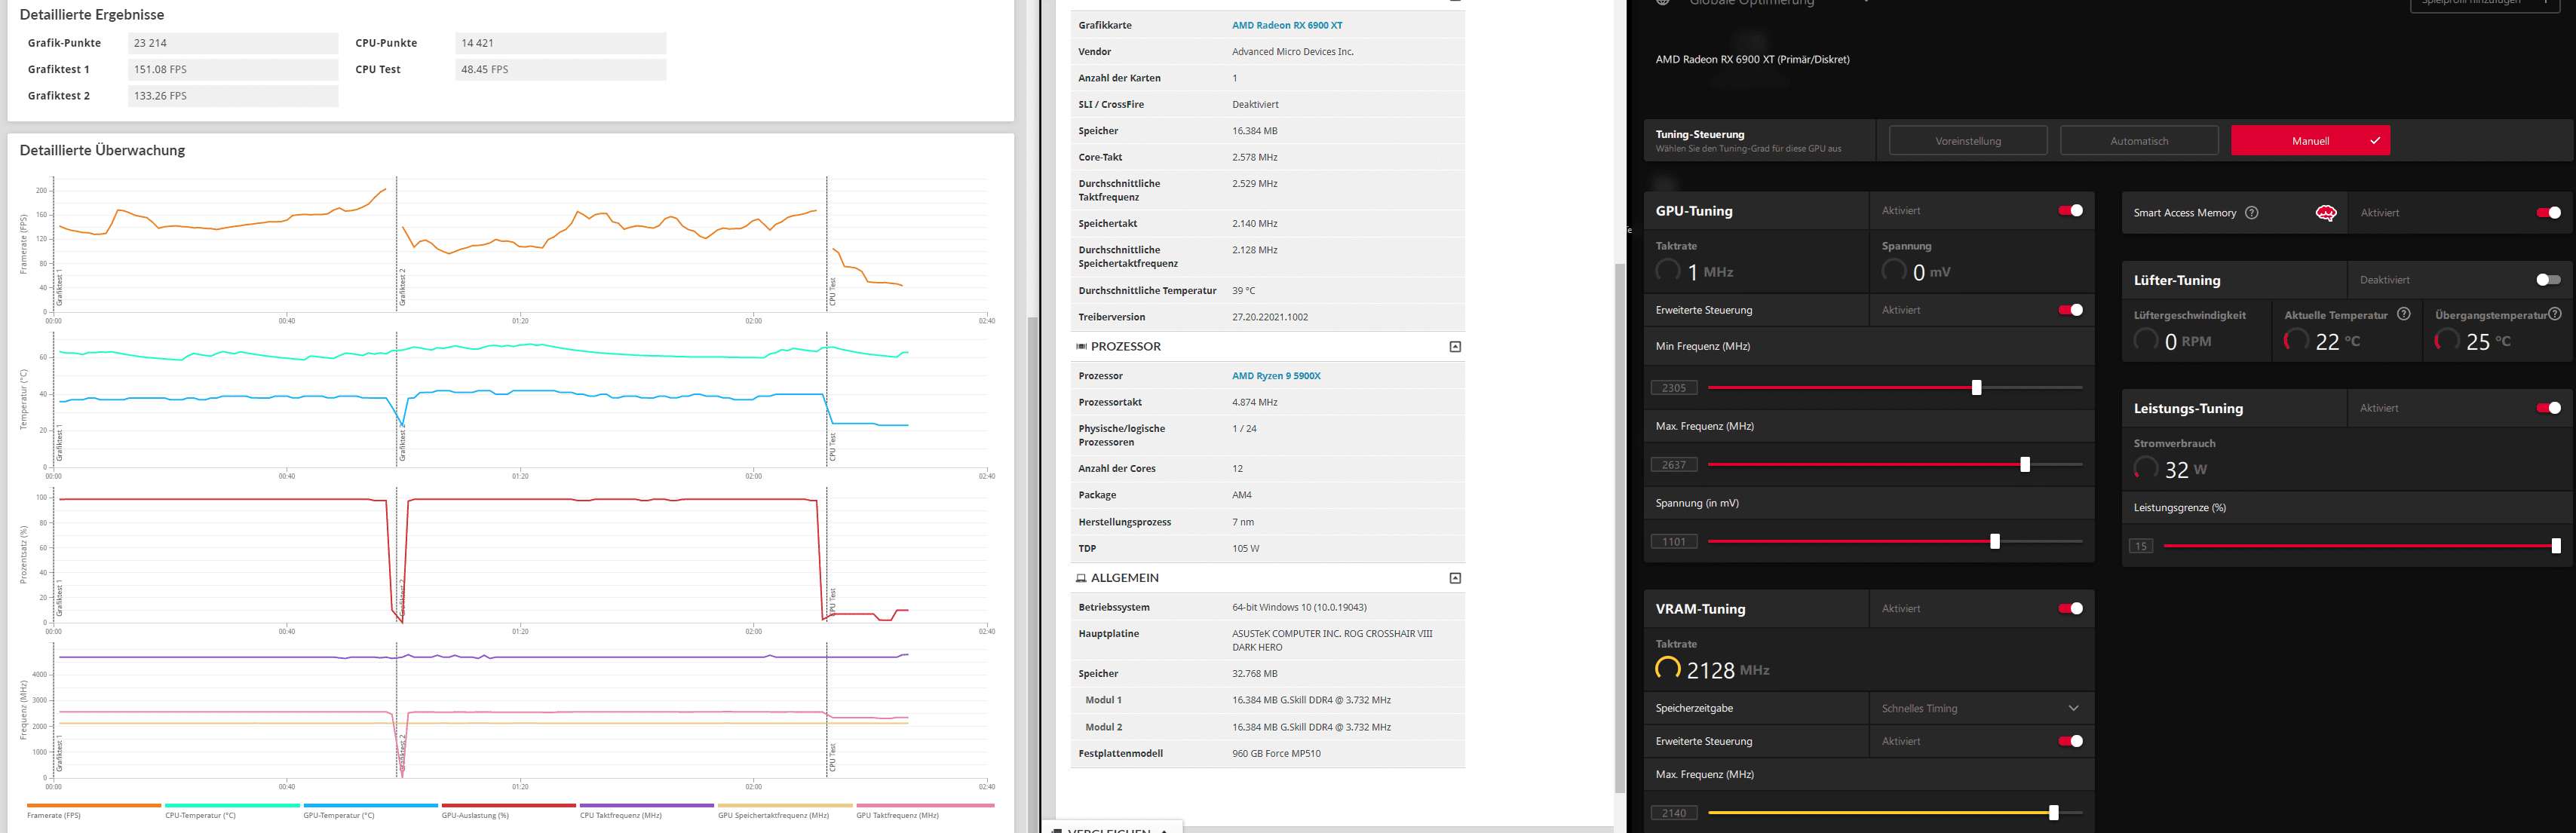
Task: Disable Smart Access Memory switch
Action: (2548, 213)
